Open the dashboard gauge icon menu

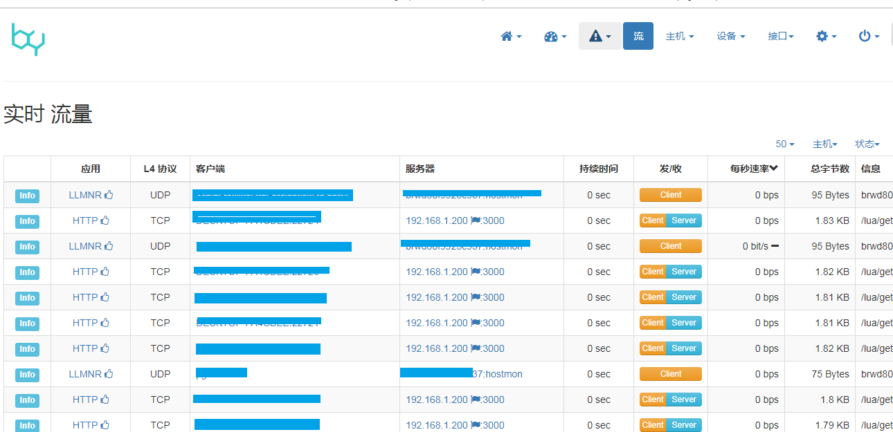[555, 37]
